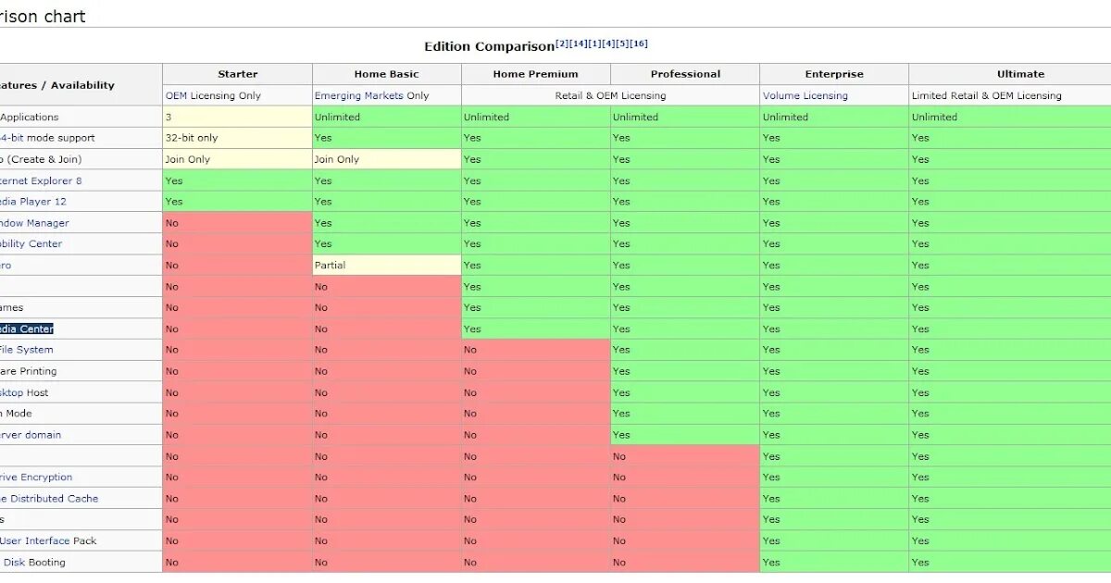Viewport: 1111px width, 583px height.
Task: Select the Ultimate edition column header
Action: click(x=1020, y=74)
